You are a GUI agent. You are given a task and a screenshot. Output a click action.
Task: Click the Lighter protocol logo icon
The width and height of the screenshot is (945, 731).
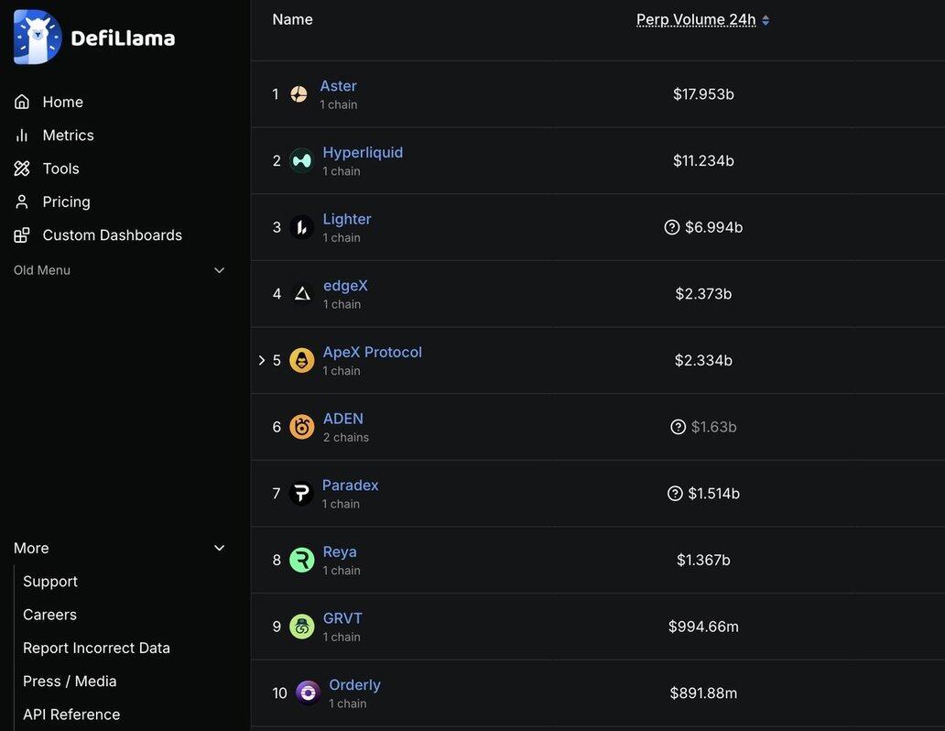[x=301, y=227]
